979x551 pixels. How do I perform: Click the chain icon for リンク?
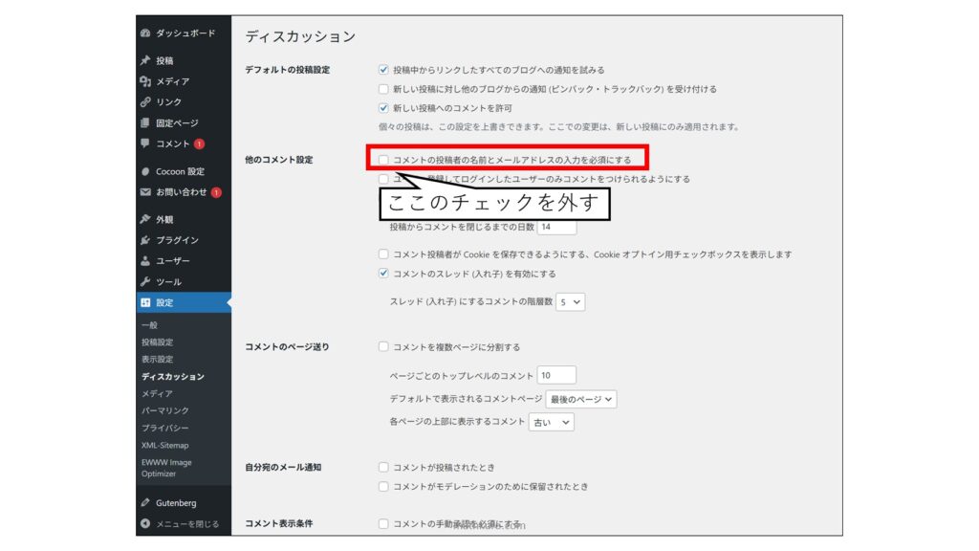145,101
